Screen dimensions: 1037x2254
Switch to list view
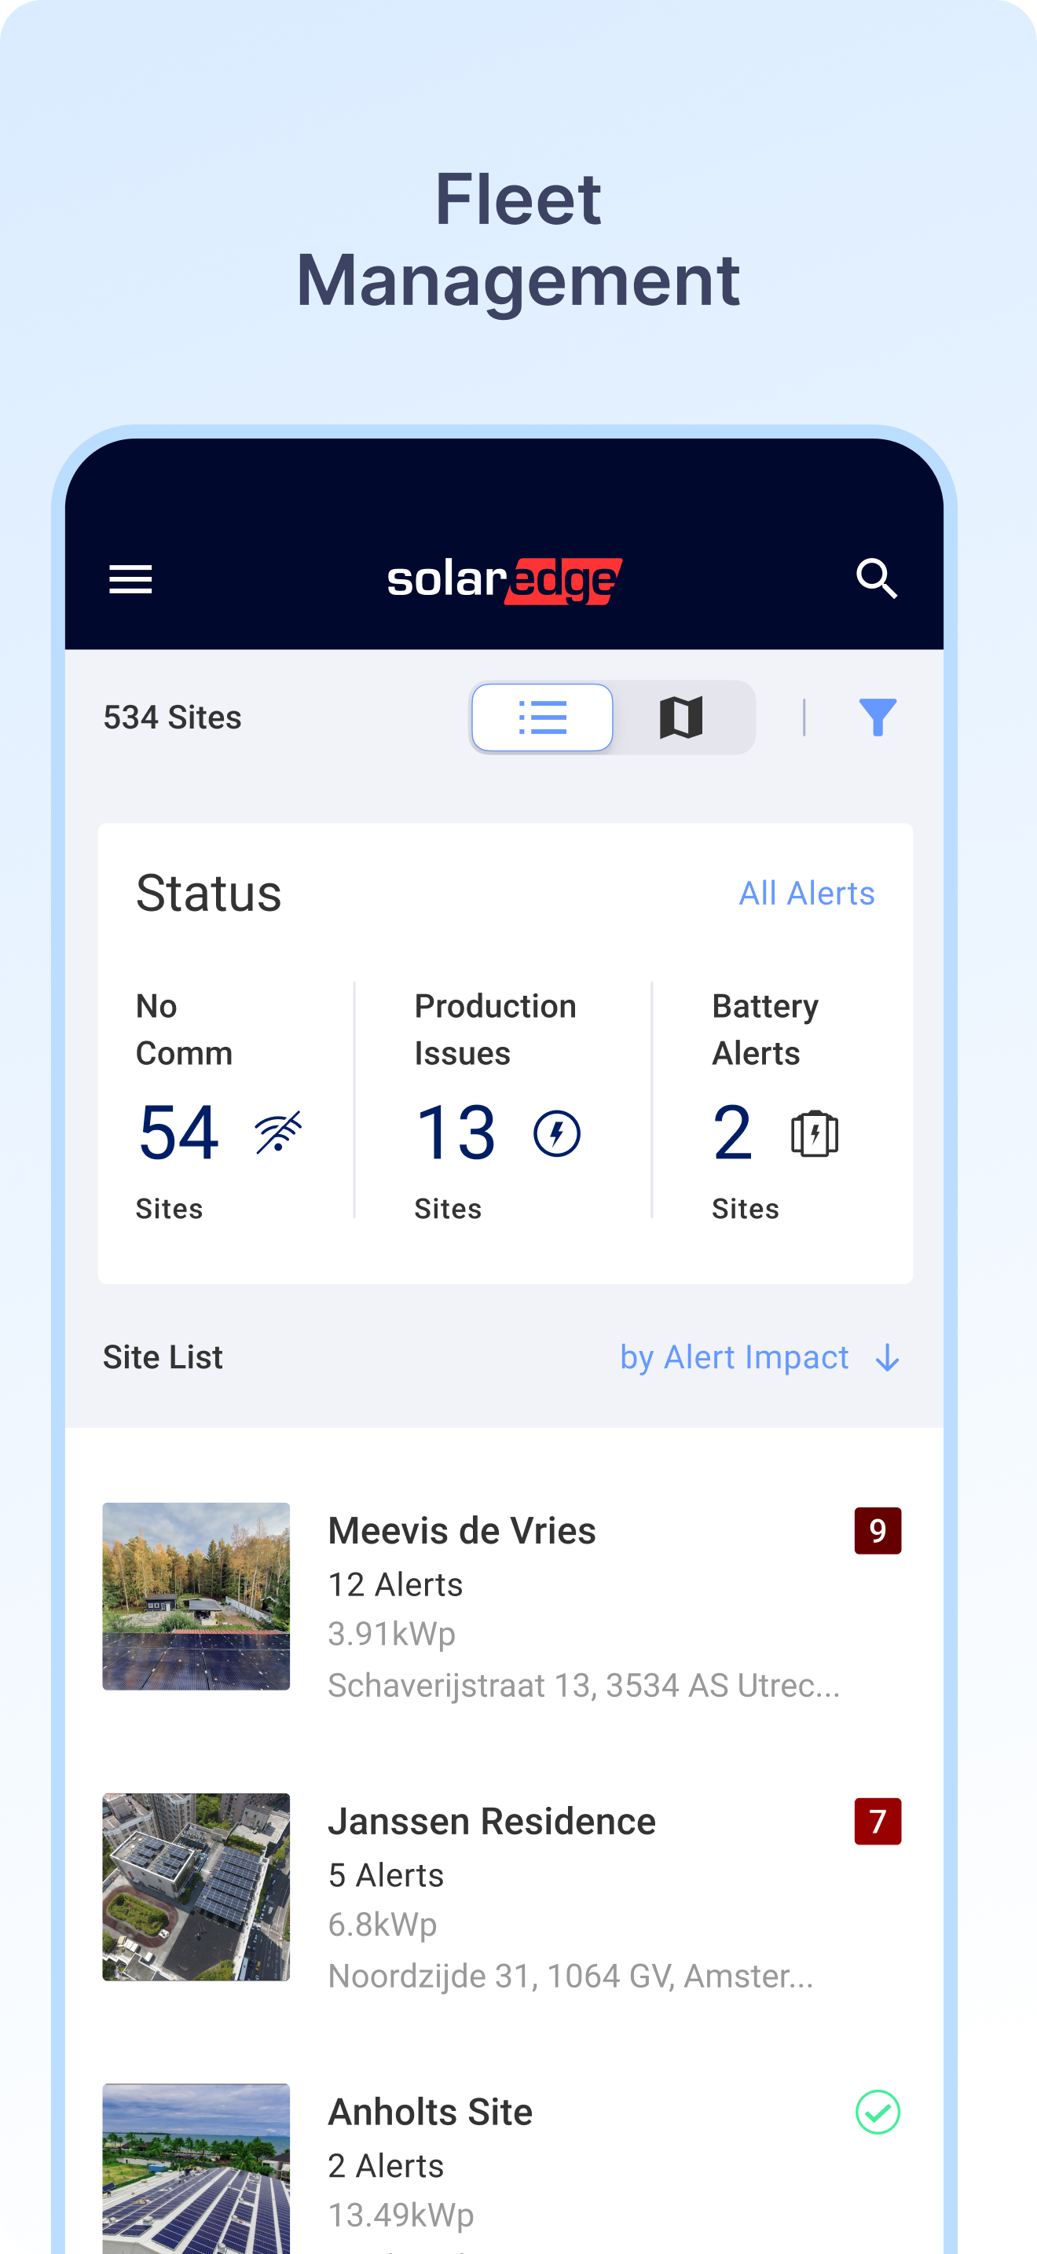pos(542,718)
